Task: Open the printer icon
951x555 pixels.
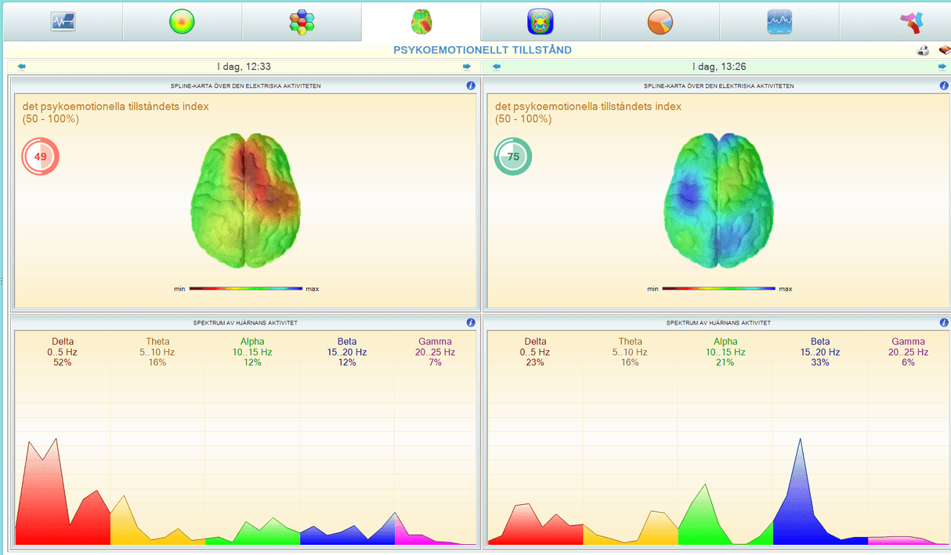Action: [923, 49]
